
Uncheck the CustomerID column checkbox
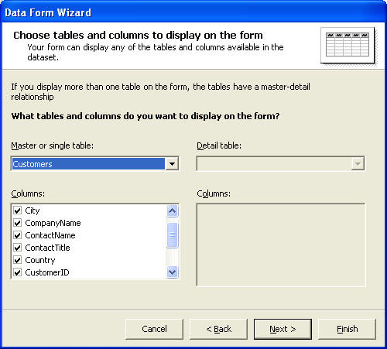click(x=17, y=272)
